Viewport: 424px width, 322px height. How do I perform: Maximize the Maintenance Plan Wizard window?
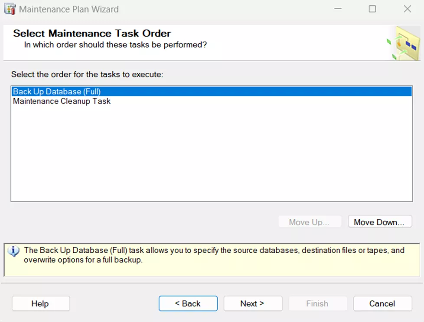click(372, 9)
